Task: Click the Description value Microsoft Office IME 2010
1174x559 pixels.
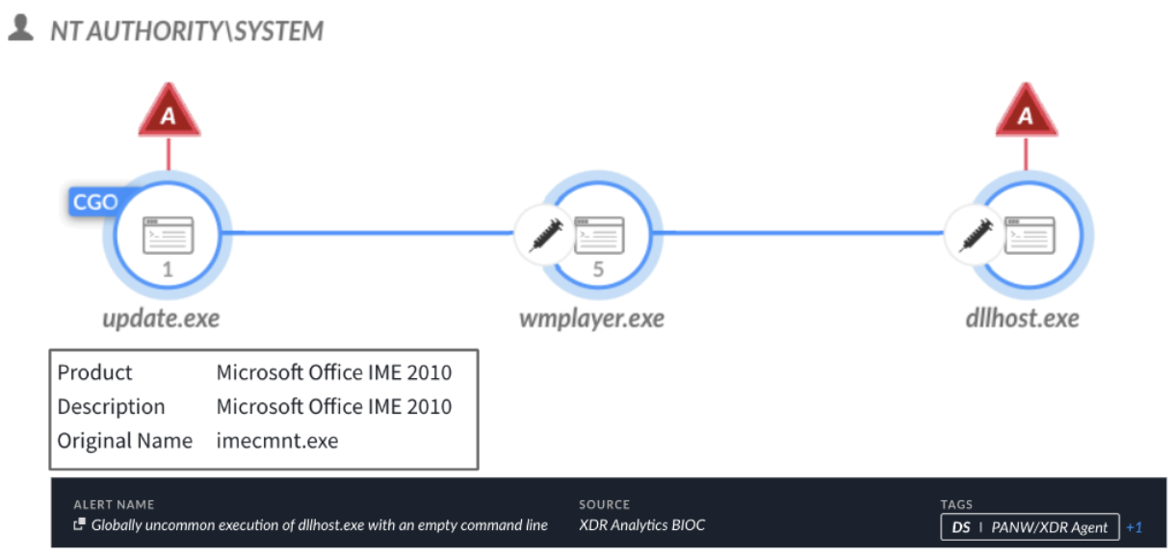Action: [333, 406]
